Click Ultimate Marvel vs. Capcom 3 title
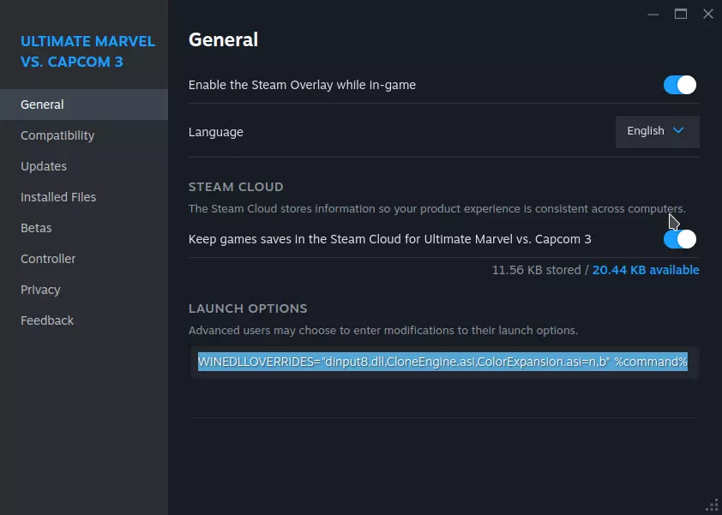The height and width of the screenshot is (515, 722). coord(88,51)
